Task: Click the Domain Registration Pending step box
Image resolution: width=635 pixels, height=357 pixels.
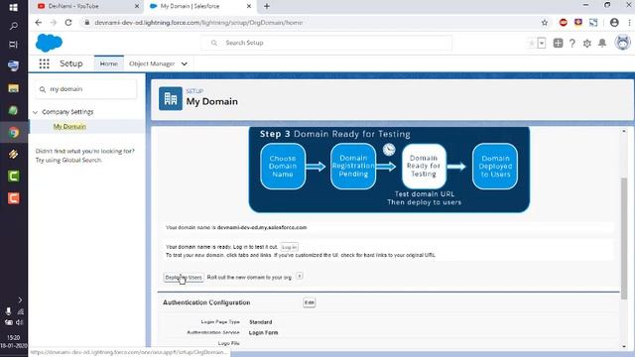Action: pyautogui.click(x=353, y=166)
